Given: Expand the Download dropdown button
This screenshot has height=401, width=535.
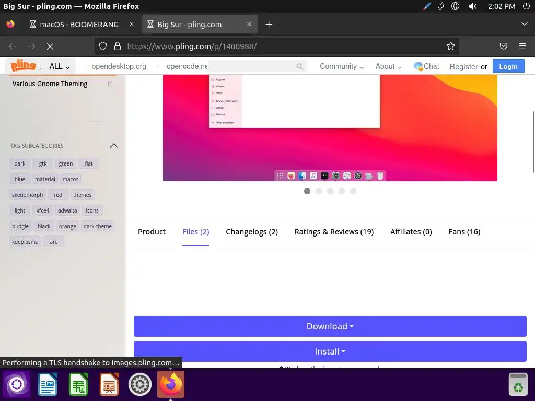Looking at the screenshot, I should pos(330,326).
